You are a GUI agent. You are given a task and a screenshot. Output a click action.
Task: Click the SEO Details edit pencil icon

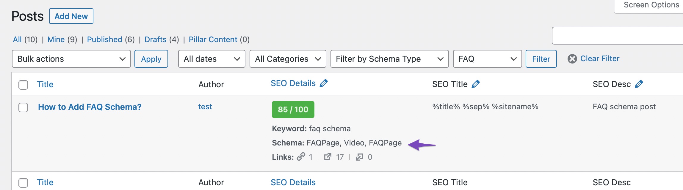[324, 83]
